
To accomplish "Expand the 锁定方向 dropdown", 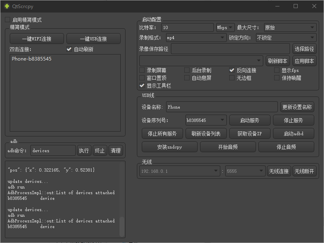I will [x=286, y=38].
